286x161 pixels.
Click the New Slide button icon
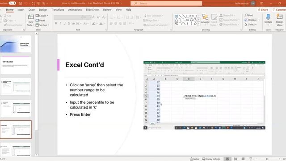click(x=31, y=17)
